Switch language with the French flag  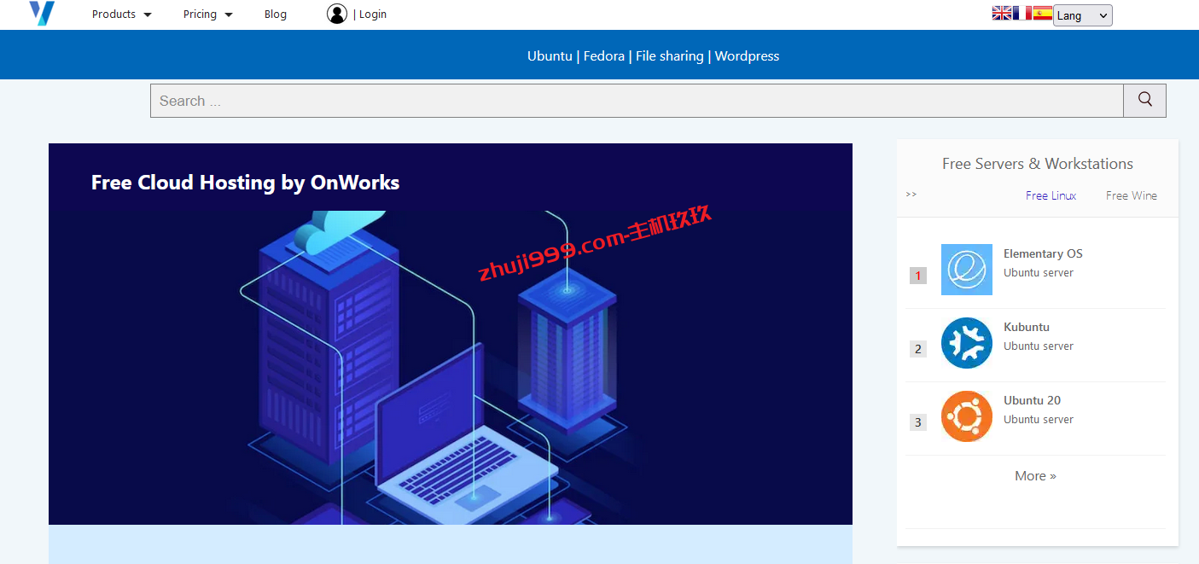[1022, 13]
